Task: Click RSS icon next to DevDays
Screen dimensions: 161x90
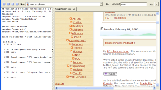Action: click(x=70, y=26)
